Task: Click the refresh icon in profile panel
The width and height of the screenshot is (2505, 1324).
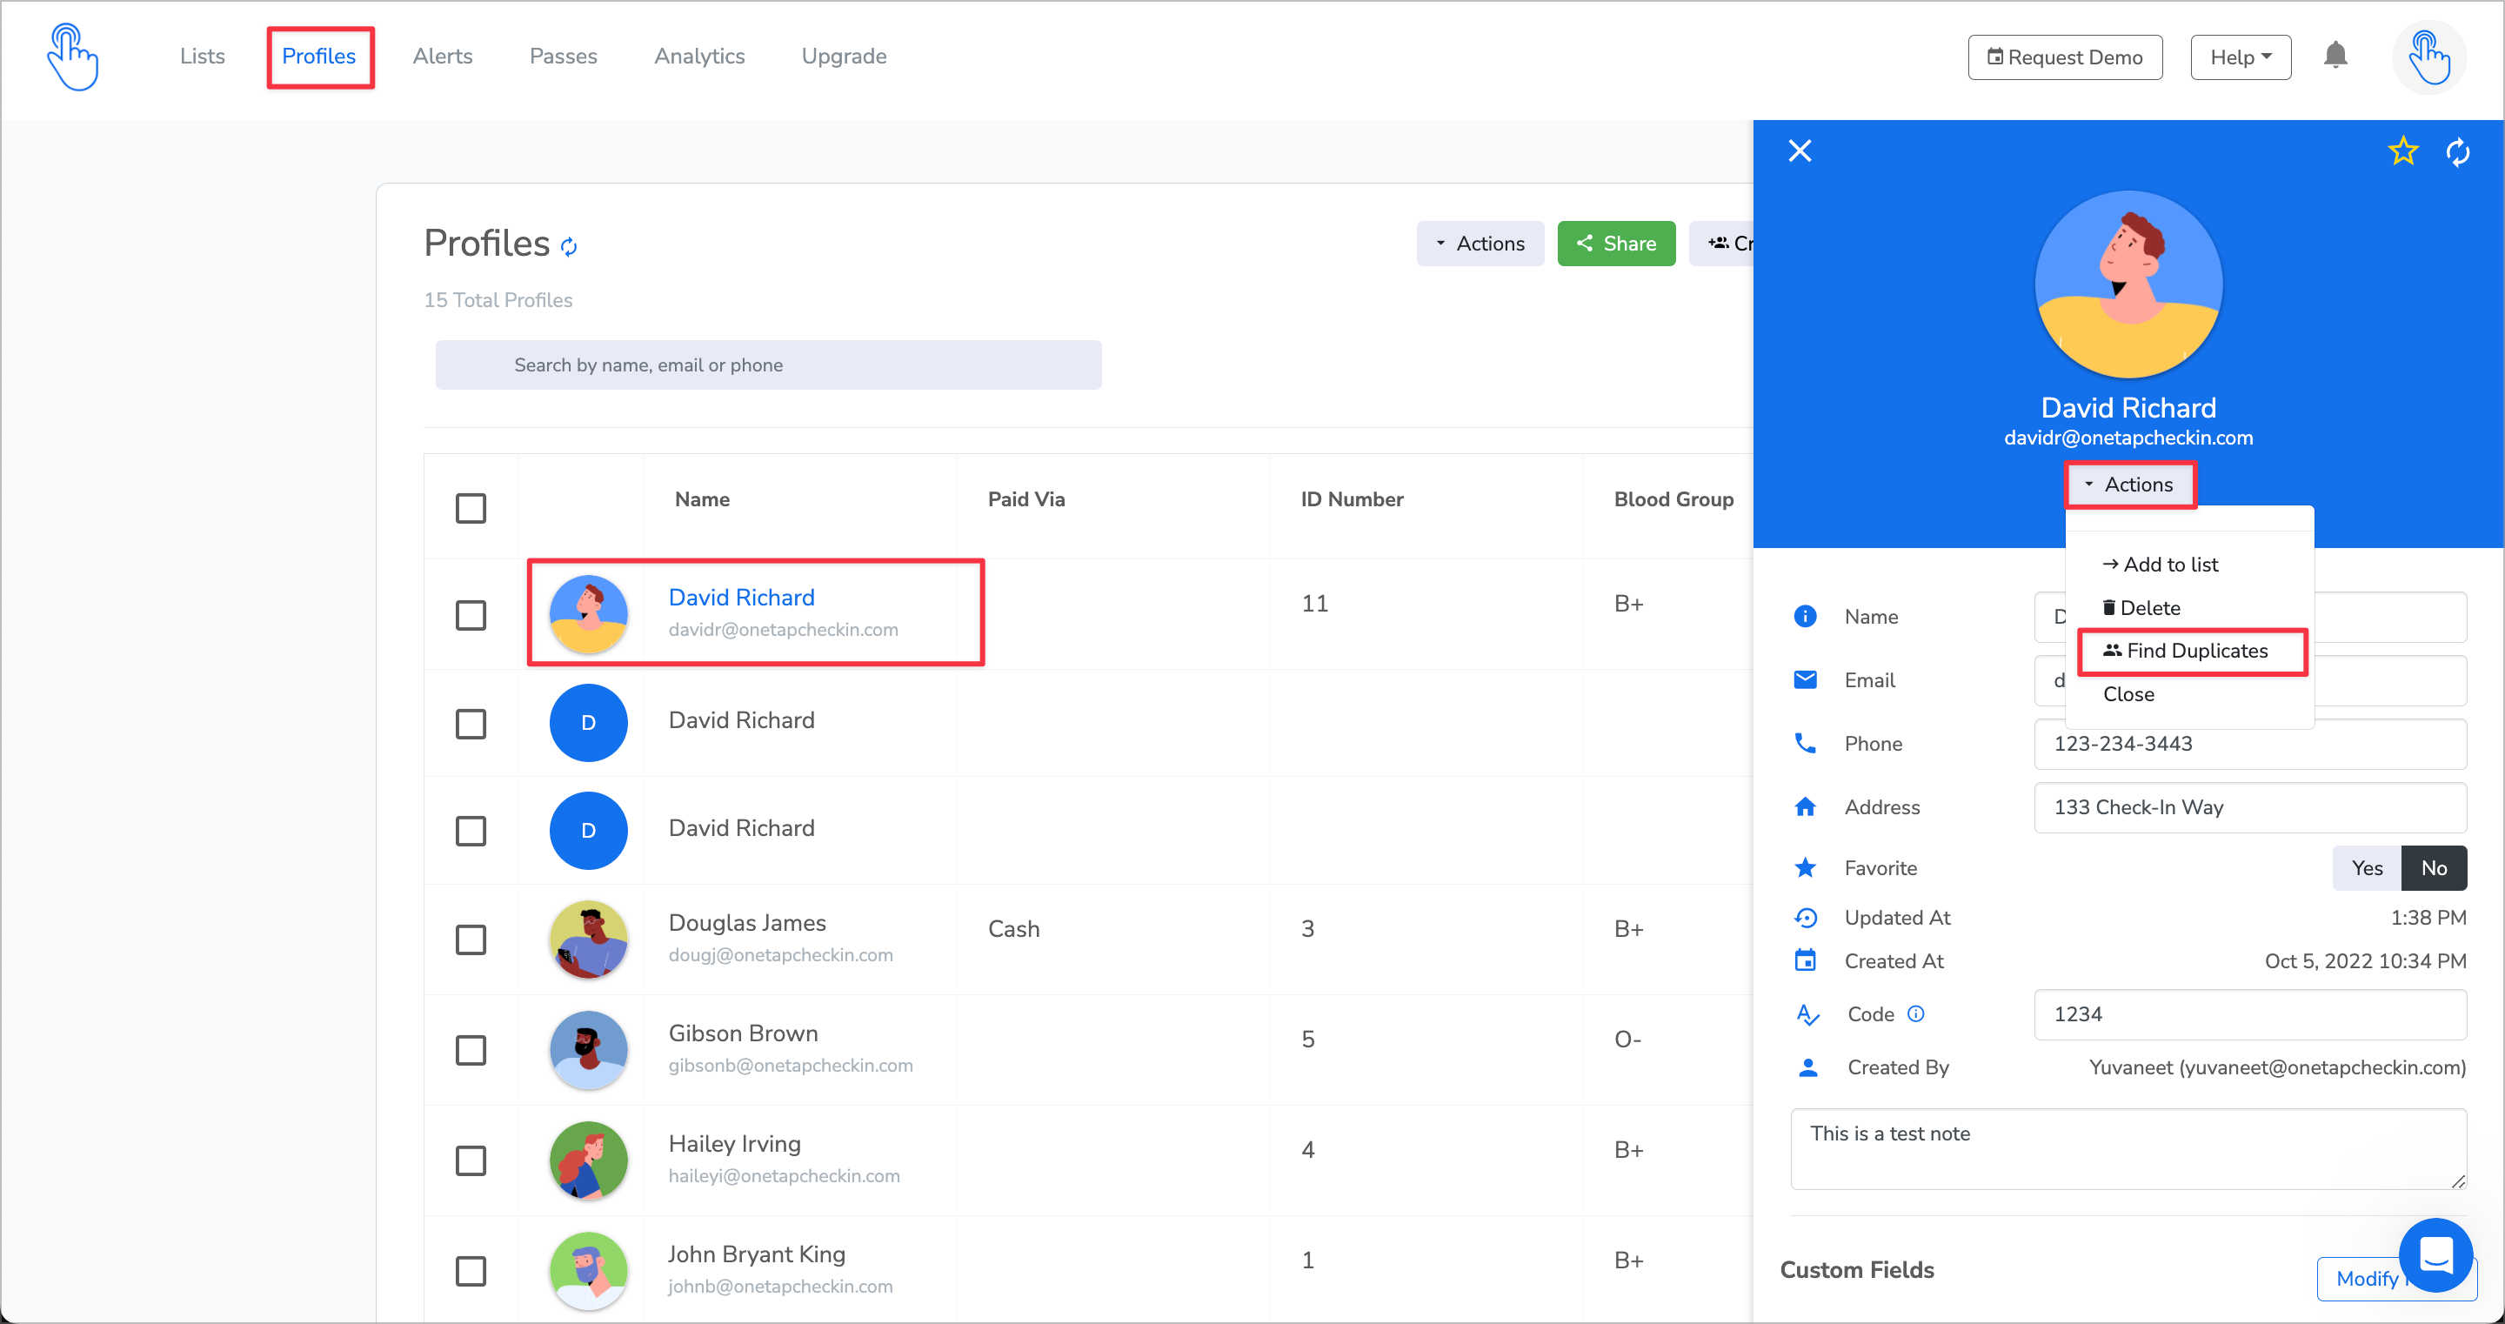Action: 2457,151
